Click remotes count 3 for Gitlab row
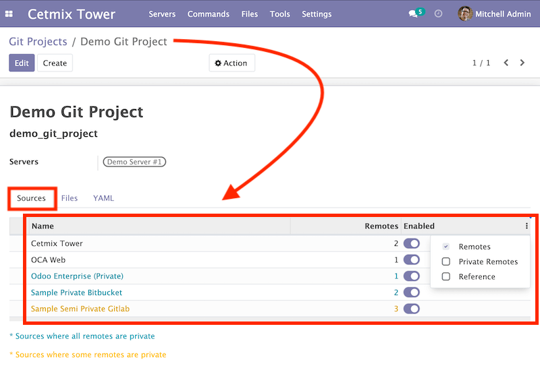Image resolution: width=540 pixels, height=370 pixels. [x=396, y=309]
